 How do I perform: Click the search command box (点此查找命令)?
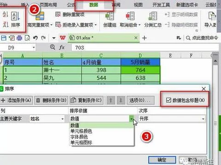pos(202,38)
